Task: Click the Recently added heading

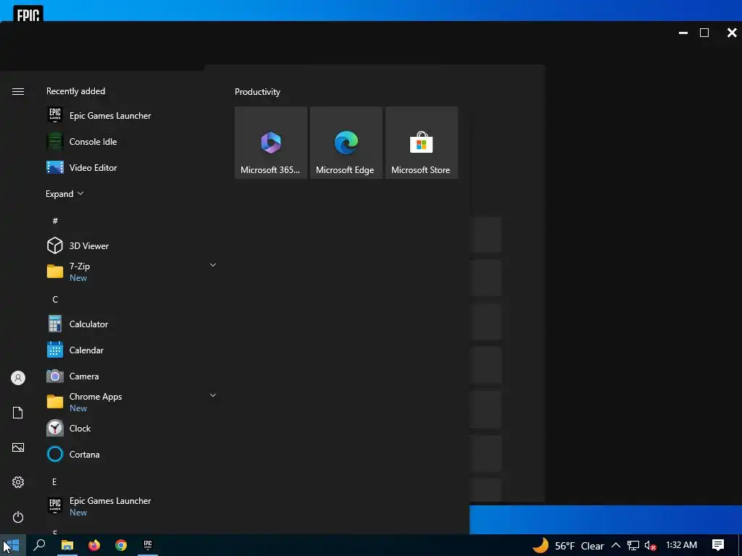Action: pyautogui.click(x=75, y=90)
